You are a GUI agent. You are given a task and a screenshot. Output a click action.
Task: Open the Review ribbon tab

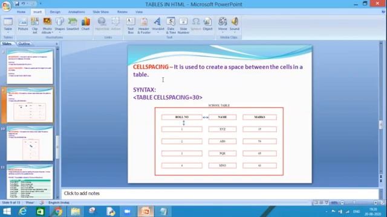[x=122, y=12]
